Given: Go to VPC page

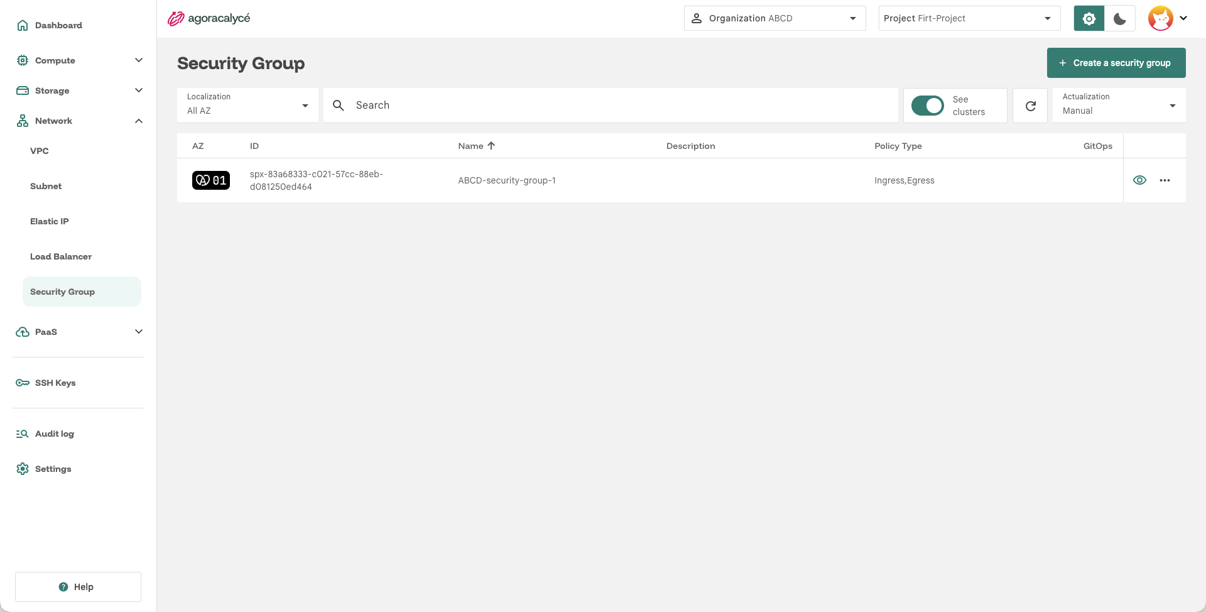Looking at the screenshot, I should tap(40, 151).
